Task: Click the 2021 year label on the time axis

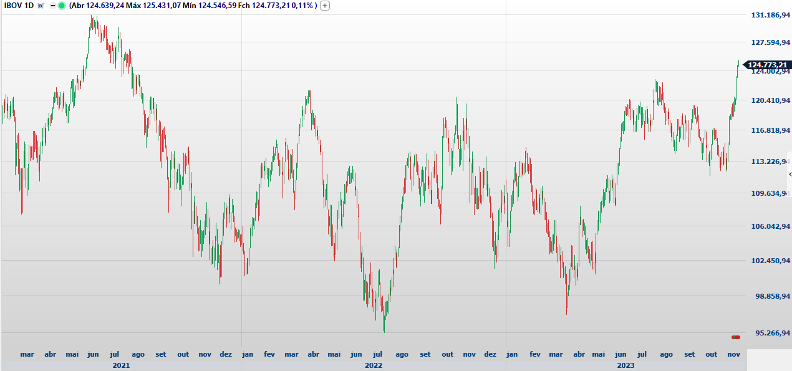Action: [121, 365]
